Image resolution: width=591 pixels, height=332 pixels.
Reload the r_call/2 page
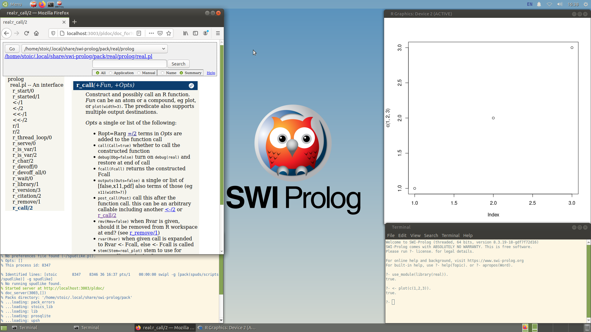26,33
